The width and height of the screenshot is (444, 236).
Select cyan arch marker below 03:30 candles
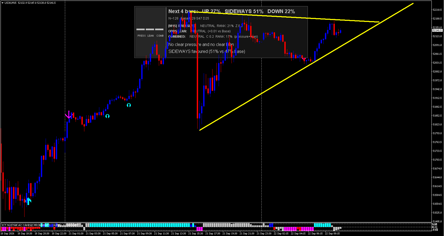pos(107,116)
